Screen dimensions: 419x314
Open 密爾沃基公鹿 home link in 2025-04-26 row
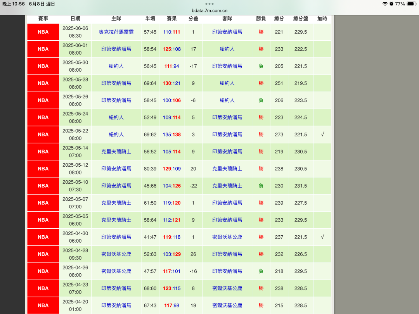116,271
